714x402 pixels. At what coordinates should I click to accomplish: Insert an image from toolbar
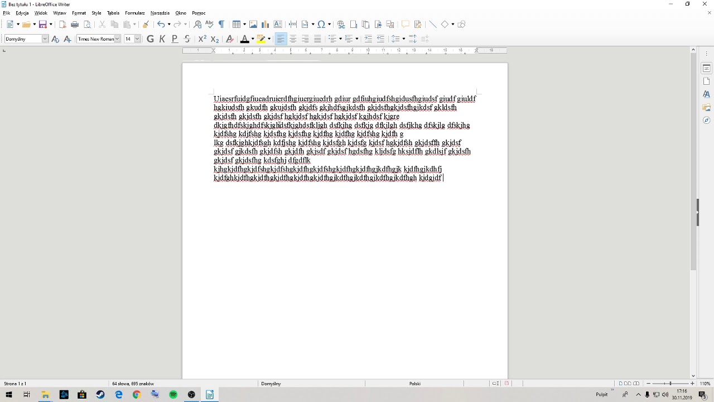point(253,25)
